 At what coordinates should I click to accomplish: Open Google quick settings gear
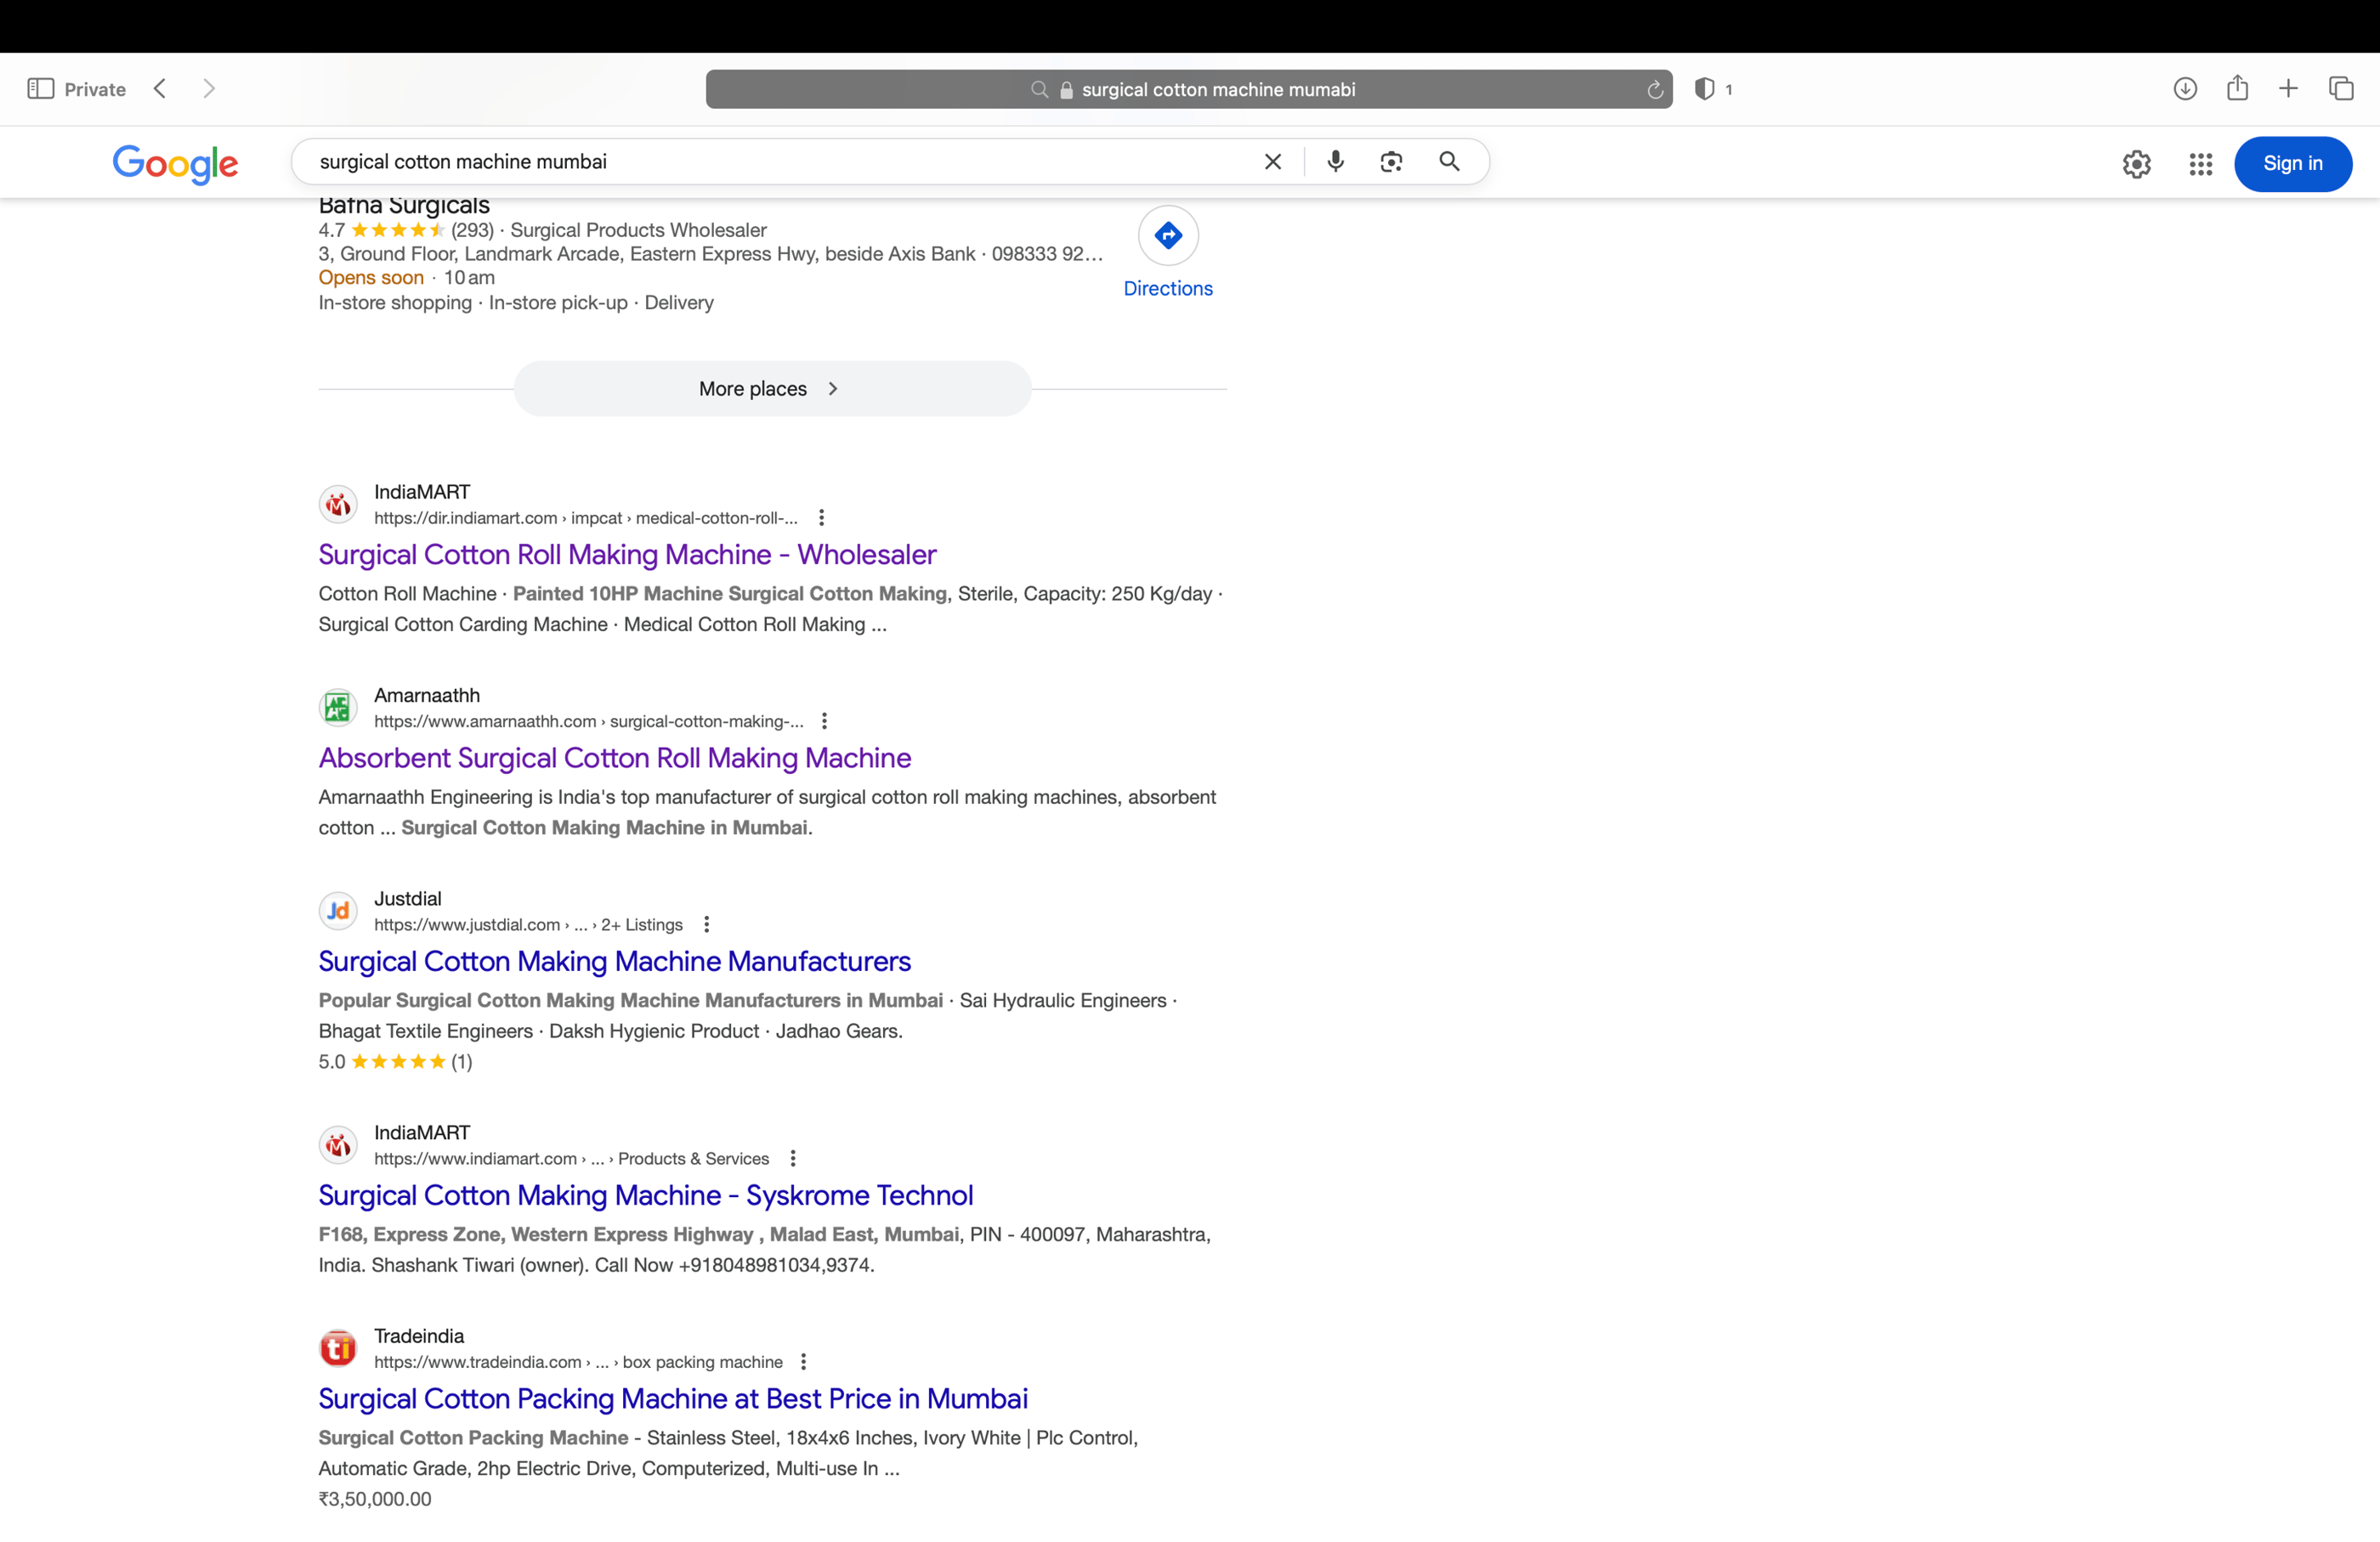pos(2137,164)
